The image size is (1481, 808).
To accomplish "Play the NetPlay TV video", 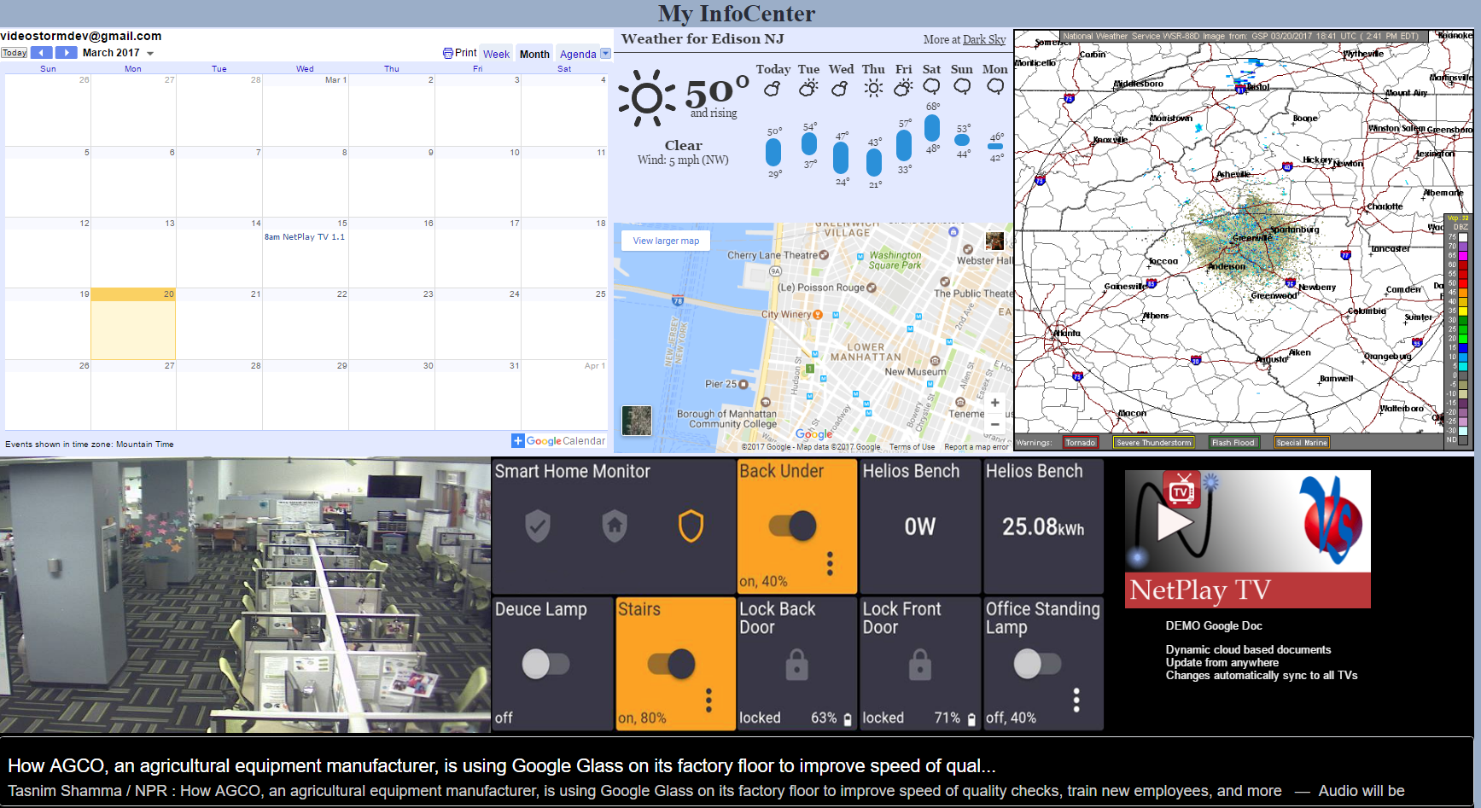I will (1175, 523).
